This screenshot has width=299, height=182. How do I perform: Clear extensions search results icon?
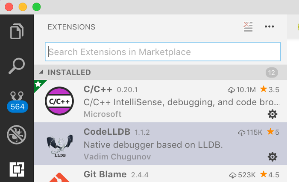click(248, 27)
